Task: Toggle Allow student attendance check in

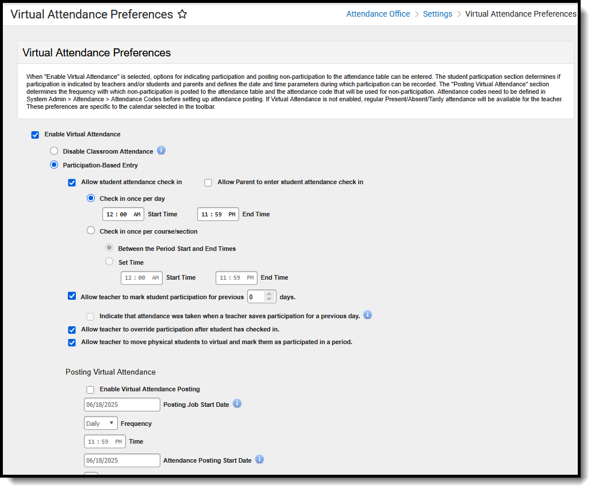Action: (72, 183)
